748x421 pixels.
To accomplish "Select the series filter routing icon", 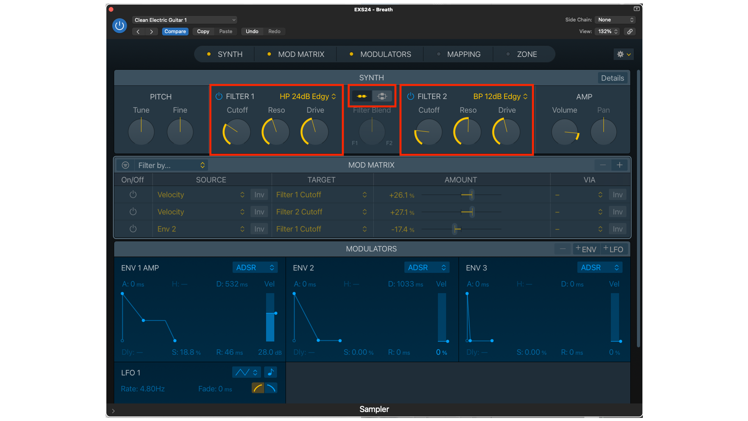I will click(x=362, y=96).
